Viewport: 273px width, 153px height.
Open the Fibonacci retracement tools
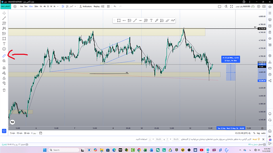point(4,23)
